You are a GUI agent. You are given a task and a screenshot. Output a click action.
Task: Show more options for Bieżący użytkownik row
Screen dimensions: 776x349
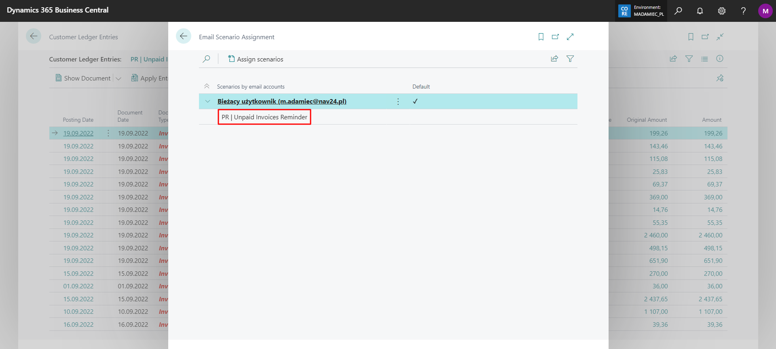pos(398,102)
